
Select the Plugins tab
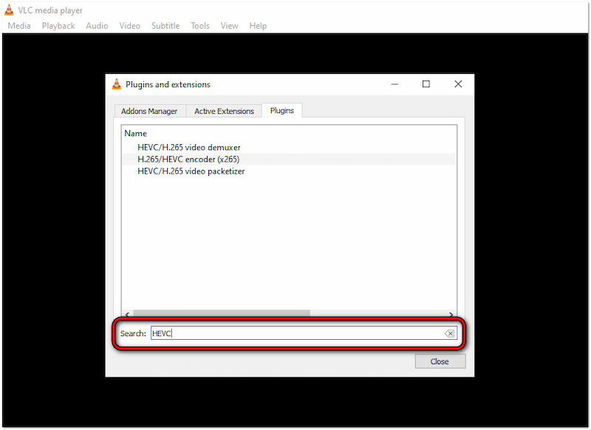coord(281,111)
